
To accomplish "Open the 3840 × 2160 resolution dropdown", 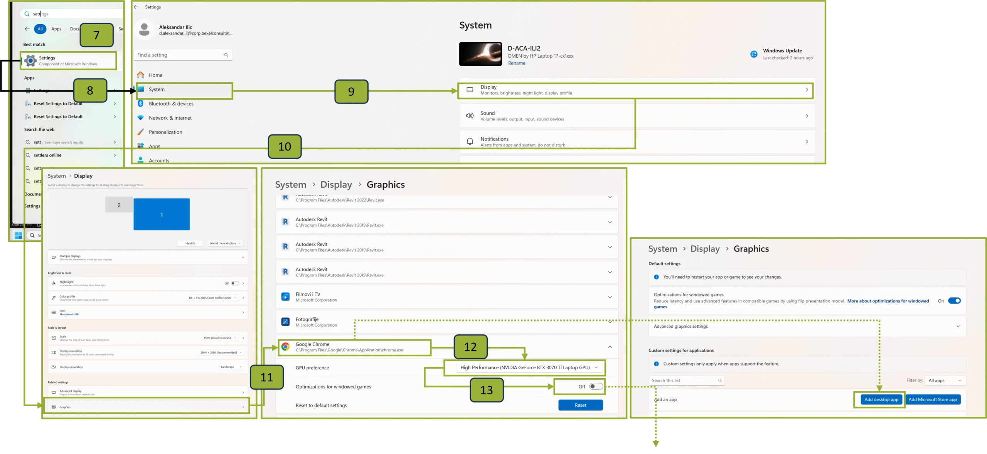I will click(221, 352).
